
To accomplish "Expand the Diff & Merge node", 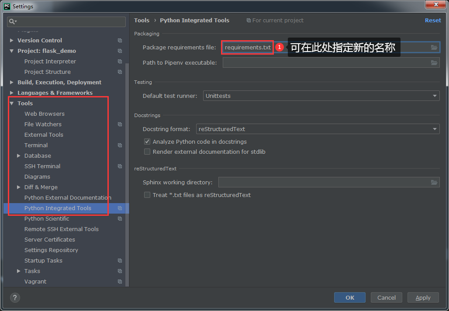I will tap(19, 187).
